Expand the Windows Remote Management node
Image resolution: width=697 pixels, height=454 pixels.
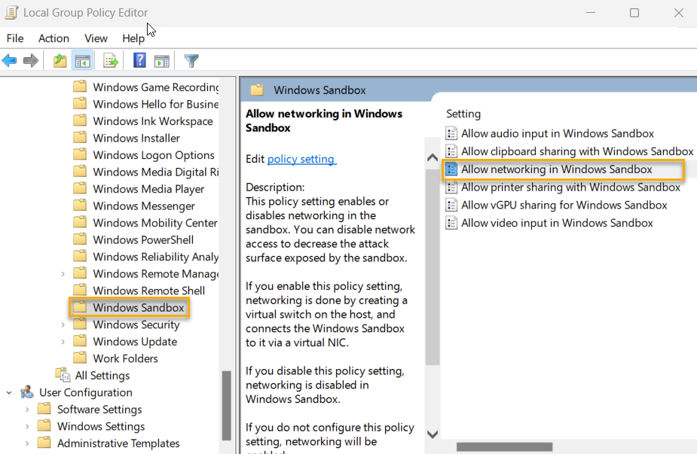(63, 273)
